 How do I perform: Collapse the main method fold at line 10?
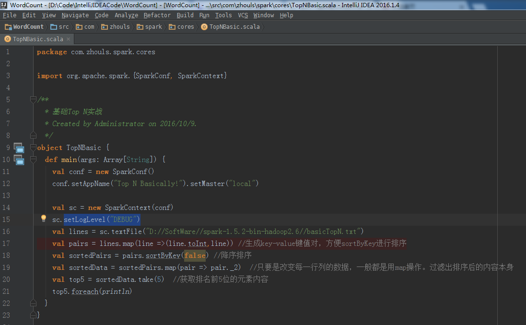pos(33,159)
